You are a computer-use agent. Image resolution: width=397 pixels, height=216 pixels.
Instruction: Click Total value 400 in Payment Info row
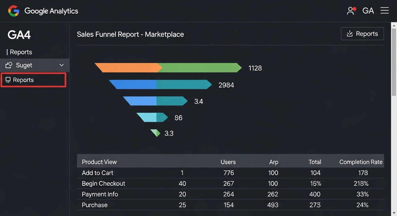(315, 194)
